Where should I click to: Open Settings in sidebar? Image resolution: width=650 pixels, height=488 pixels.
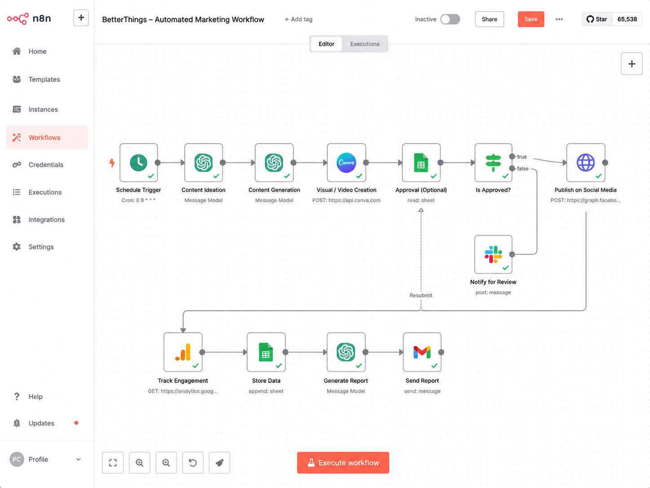(x=47, y=247)
